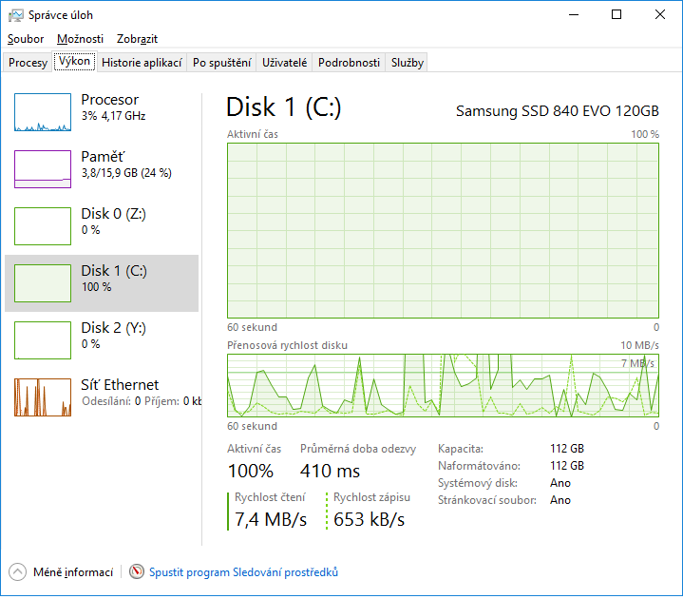The height and width of the screenshot is (599, 683).
Task: Click the Aktivní čas disk graph
Action: tap(443, 230)
